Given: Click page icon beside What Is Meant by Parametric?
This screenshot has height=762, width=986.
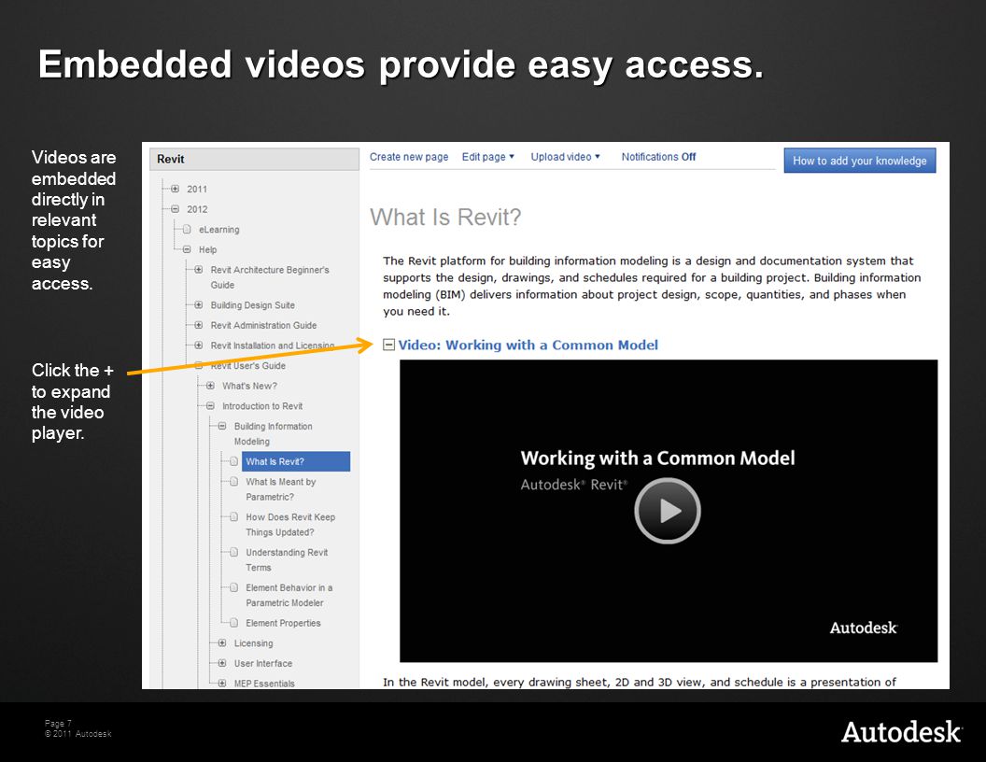Looking at the screenshot, I should click(x=234, y=482).
